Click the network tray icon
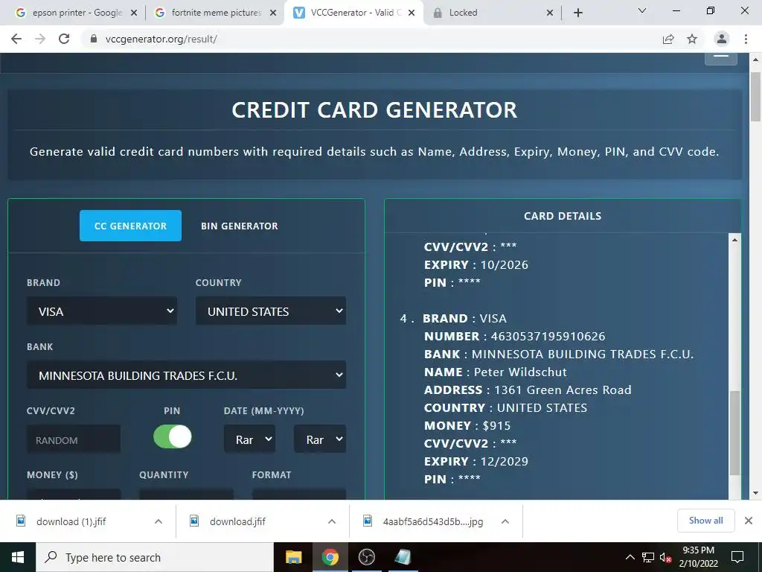762x572 pixels. coord(648,557)
